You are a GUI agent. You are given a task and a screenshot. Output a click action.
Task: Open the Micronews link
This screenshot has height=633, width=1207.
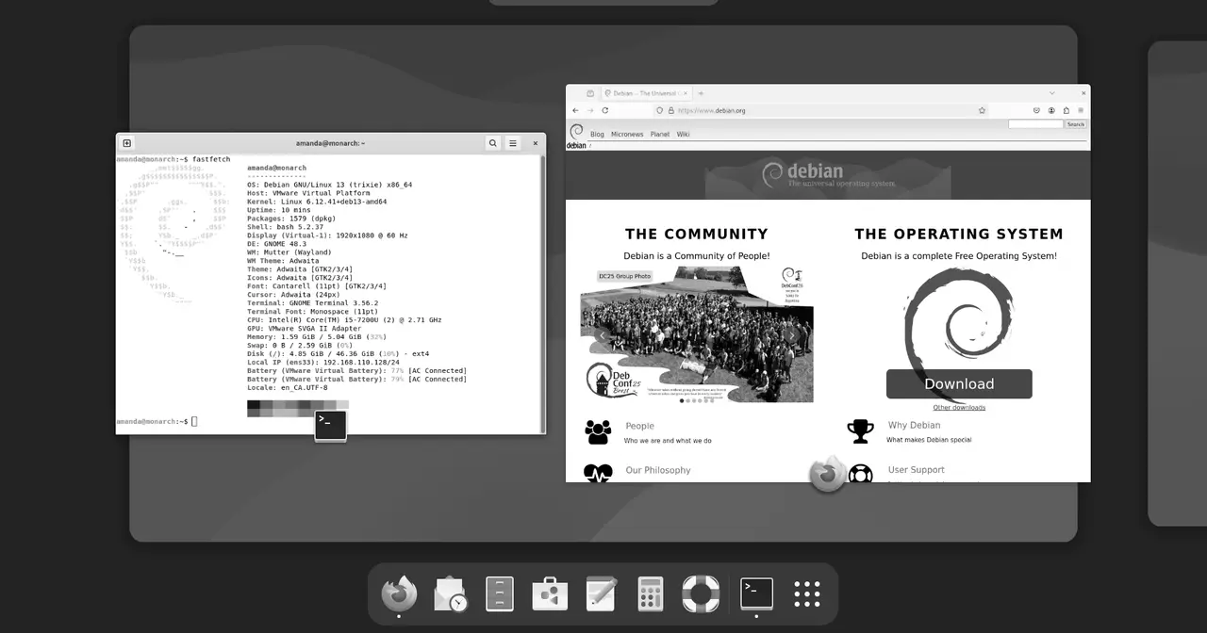[627, 134]
